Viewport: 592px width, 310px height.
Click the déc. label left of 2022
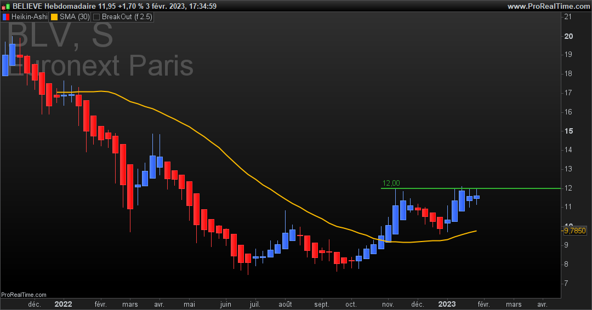35,304
